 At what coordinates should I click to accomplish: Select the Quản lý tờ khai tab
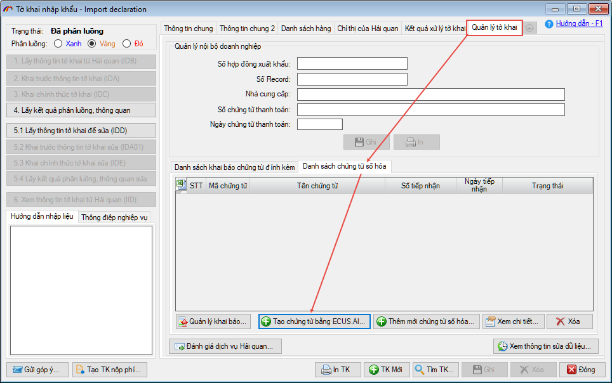(495, 27)
